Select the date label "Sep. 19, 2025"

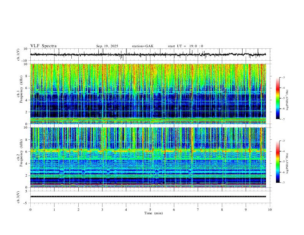[x=107, y=46]
